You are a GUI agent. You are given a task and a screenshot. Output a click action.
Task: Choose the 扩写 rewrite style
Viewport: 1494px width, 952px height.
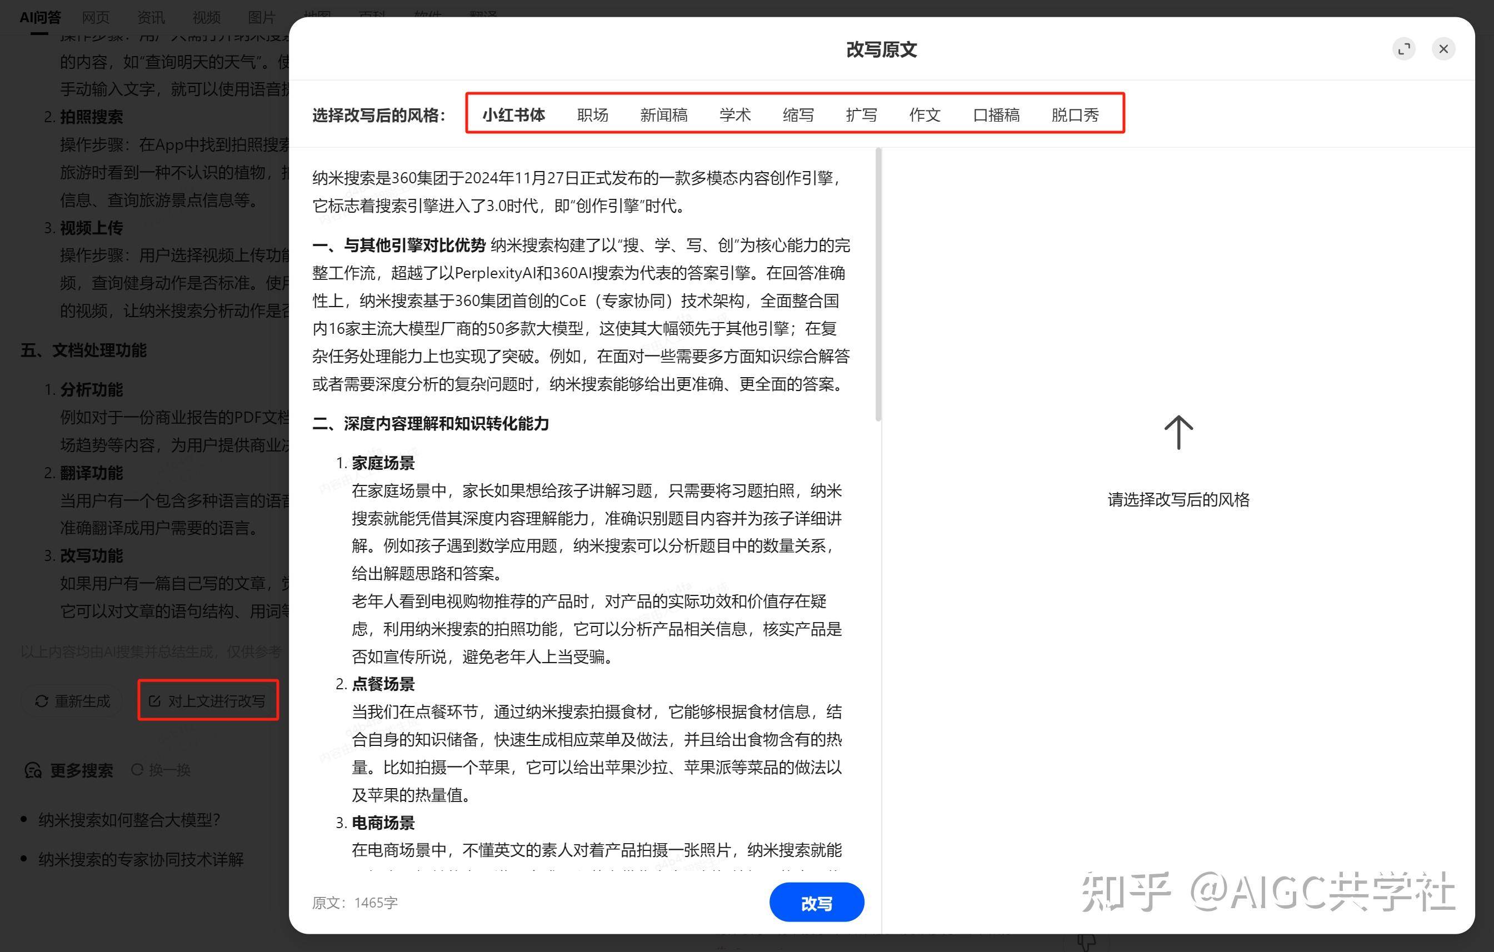[862, 115]
